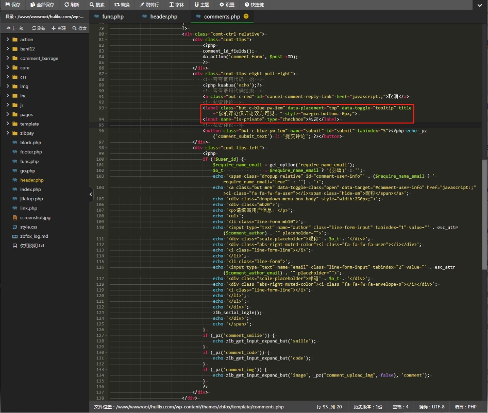Expand the comment_barrage folder arrow
Viewport: 488px width, 413px height.
[7, 58]
